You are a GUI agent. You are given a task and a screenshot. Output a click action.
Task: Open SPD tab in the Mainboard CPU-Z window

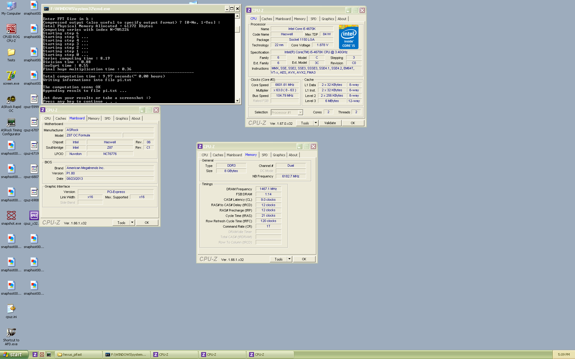pos(107,118)
